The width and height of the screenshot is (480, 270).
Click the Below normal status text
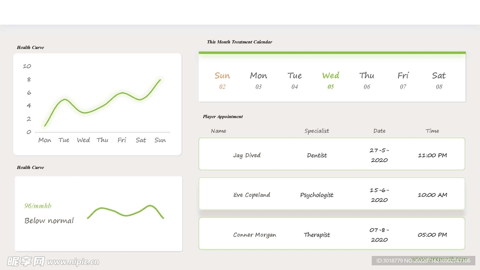[49, 221]
